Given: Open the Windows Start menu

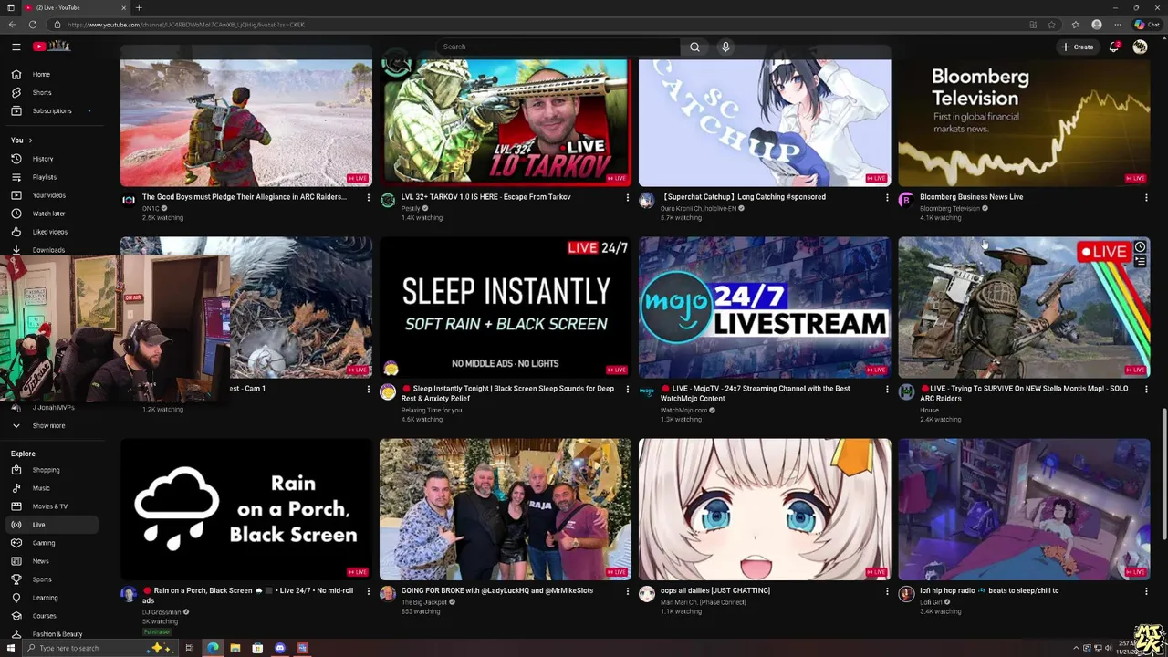Looking at the screenshot, I should point(12,648).
